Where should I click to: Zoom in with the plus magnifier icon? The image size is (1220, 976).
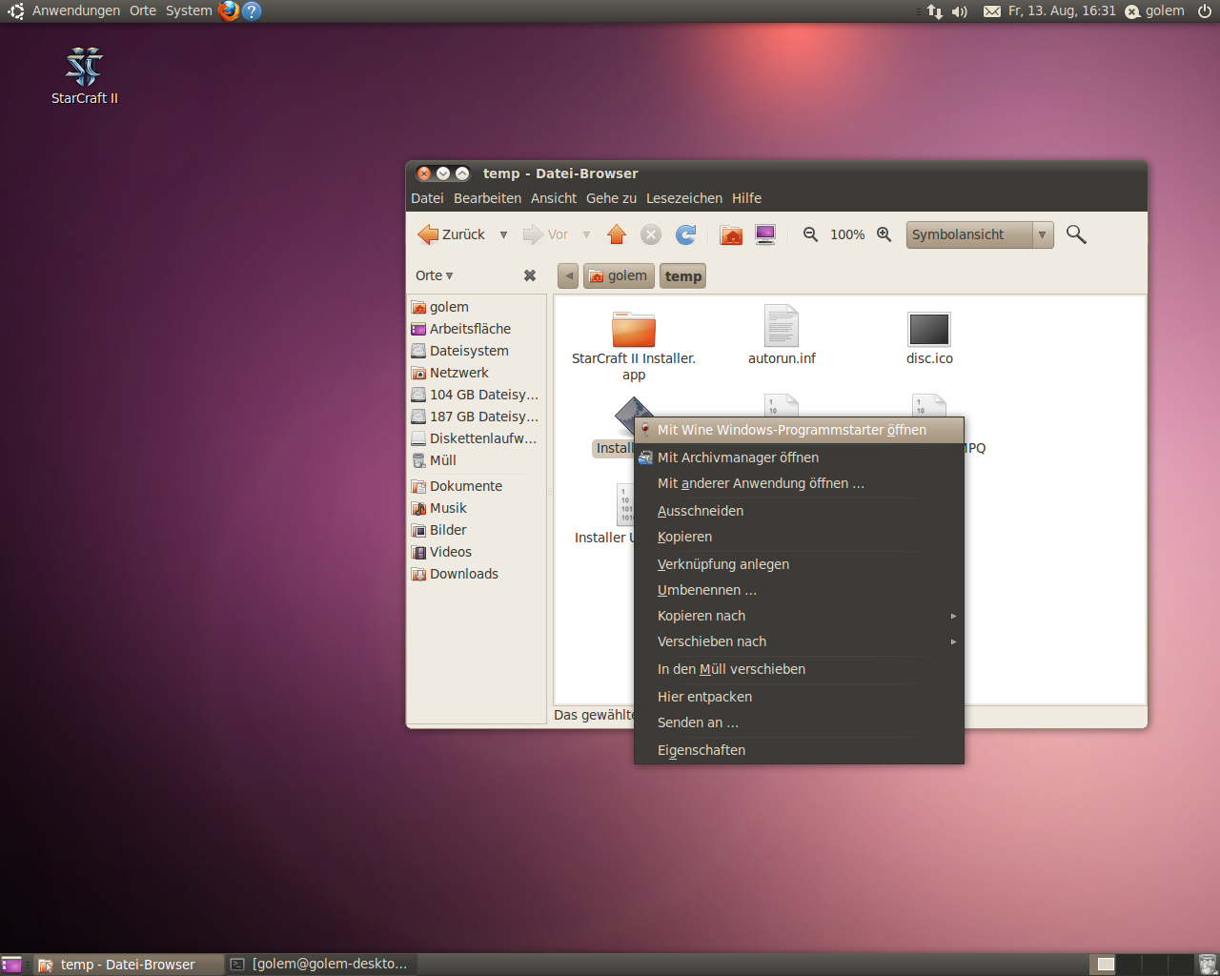(884, 234)
